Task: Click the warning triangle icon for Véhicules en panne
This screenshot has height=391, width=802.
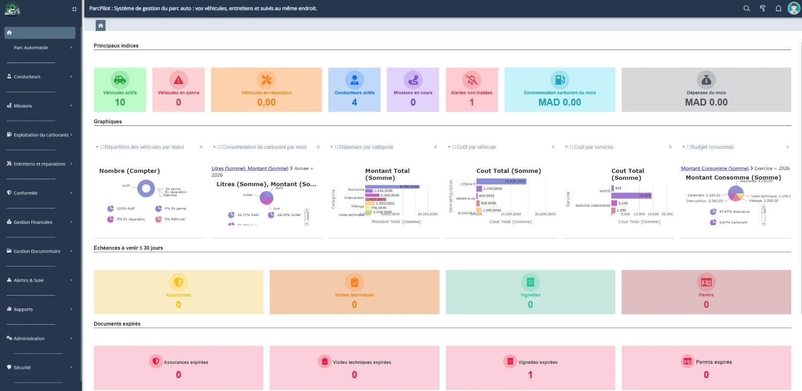Action: coord(178,80)
